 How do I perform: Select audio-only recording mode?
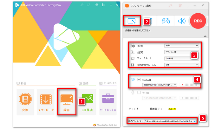[x=182, y=21]
